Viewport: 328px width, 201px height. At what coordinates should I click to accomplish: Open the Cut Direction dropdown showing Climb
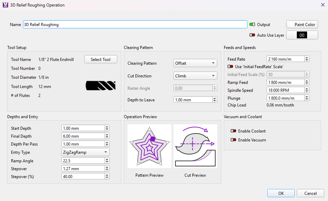click(x=195, y=76)
